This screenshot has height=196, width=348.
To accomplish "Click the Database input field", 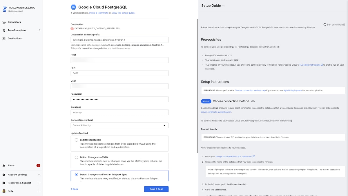I will 119,112.
